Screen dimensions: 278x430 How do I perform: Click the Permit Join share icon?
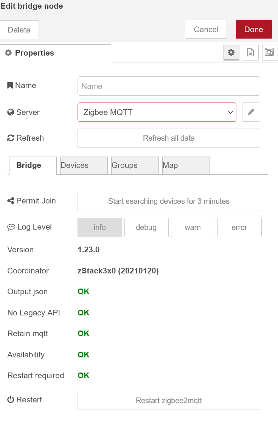point(10,201)
